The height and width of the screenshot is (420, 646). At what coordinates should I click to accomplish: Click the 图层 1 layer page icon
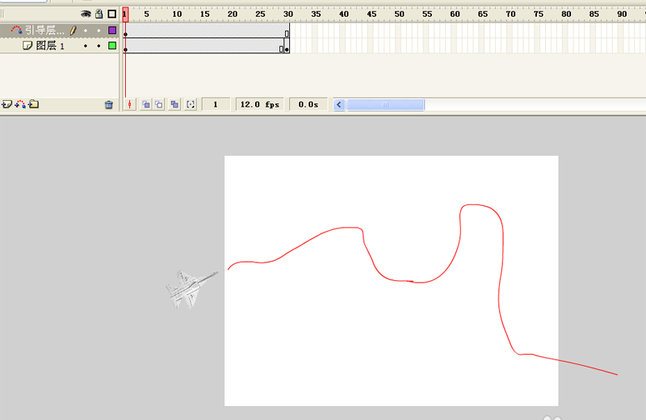[27, 45]
